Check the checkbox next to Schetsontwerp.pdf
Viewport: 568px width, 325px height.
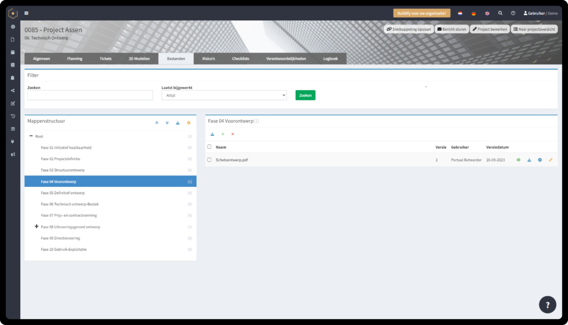(x=209, y=160)
